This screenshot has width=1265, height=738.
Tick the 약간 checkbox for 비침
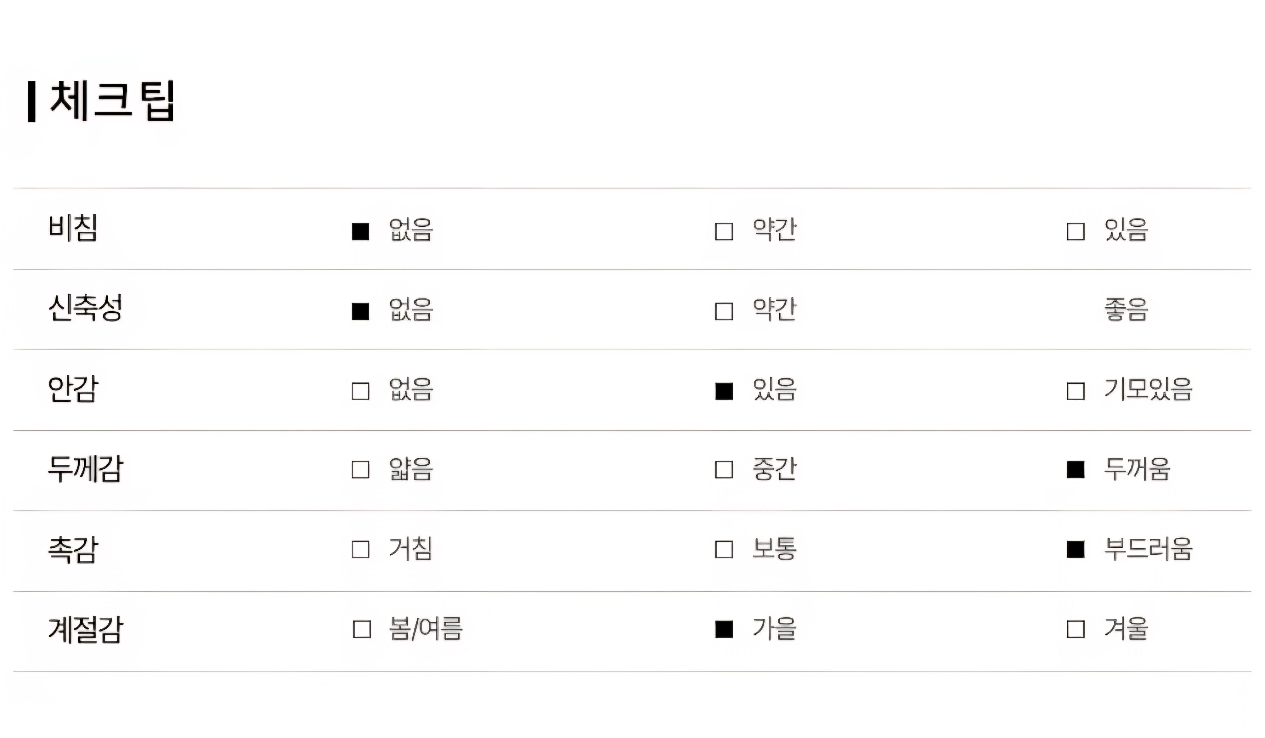click(x=723, y=231)
